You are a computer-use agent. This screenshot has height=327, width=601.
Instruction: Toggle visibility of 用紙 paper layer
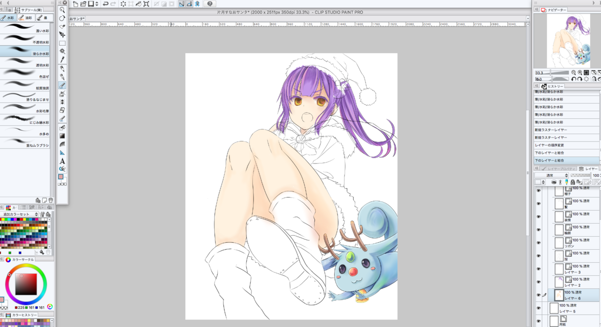tap(539, 321)
